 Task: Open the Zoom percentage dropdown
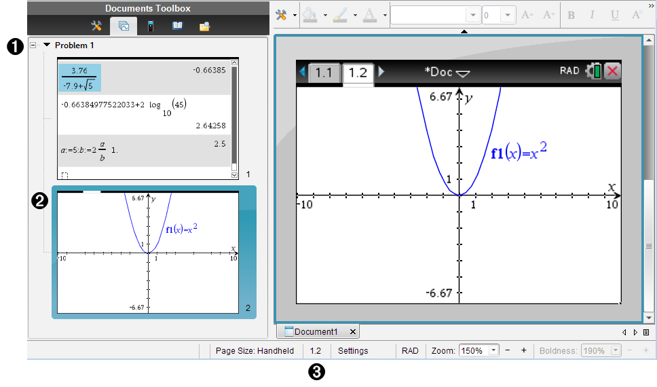click(x=493, y=351)
